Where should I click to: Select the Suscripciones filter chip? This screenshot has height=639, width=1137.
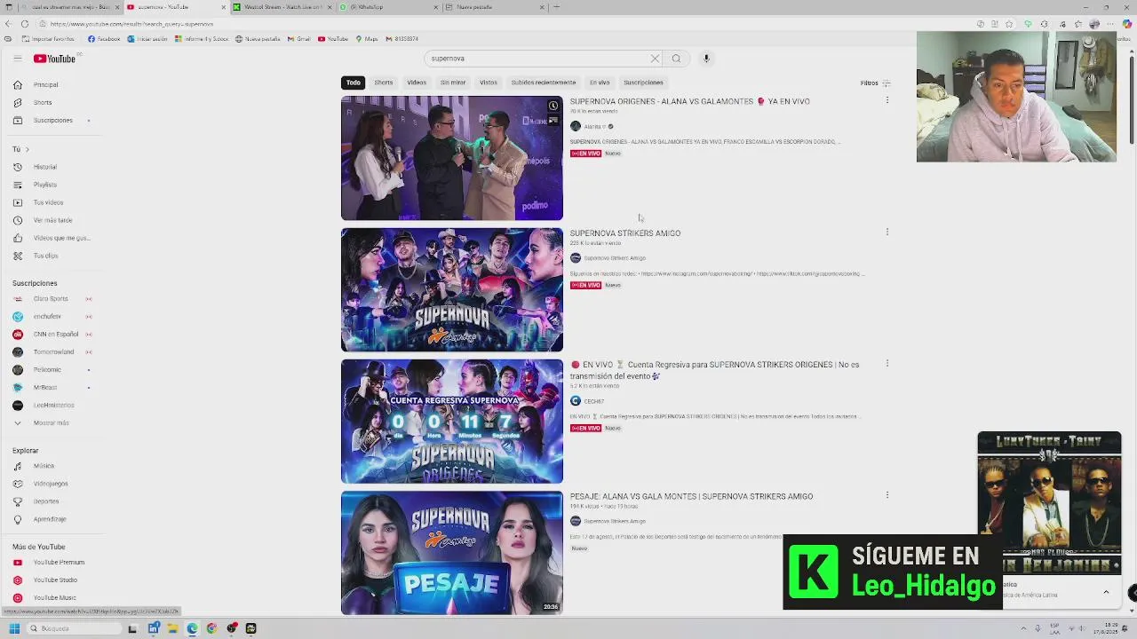pyautogui.click(x=643, y=83)
